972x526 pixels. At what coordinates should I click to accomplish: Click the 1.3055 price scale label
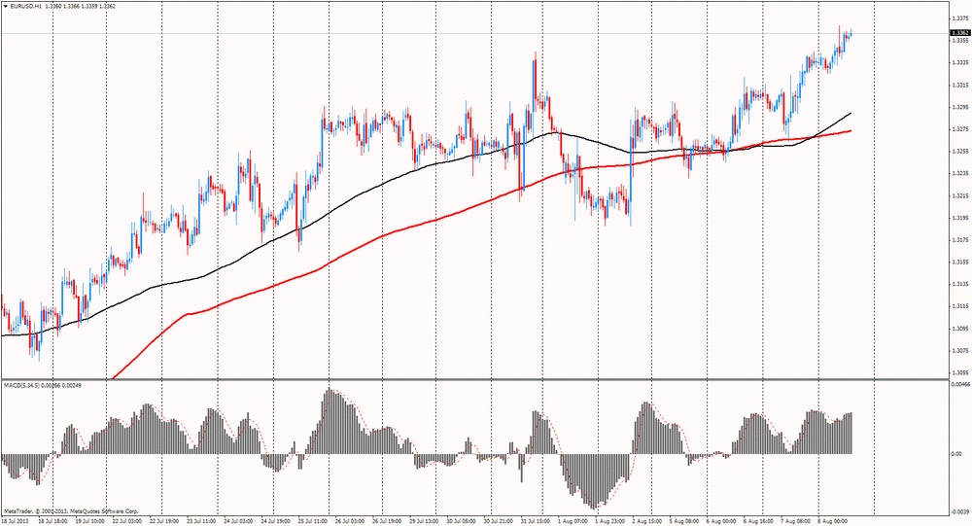(959, 372)
